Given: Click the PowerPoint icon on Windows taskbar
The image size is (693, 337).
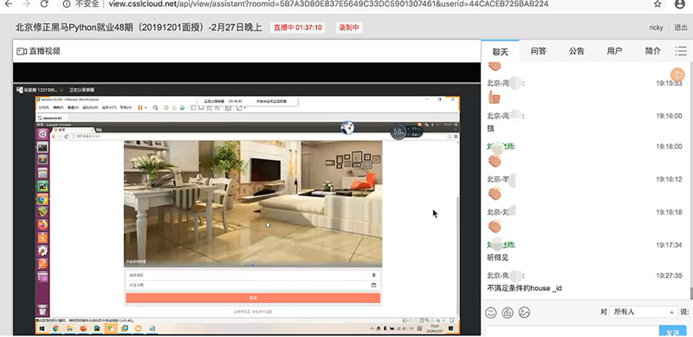Looking at the screenshot, I should click(83, 328).
